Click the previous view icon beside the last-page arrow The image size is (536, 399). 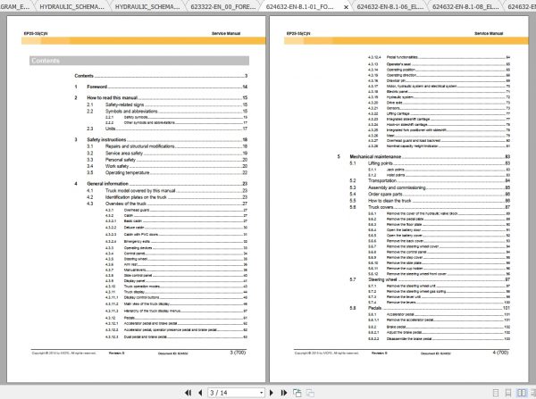(297, 393)
